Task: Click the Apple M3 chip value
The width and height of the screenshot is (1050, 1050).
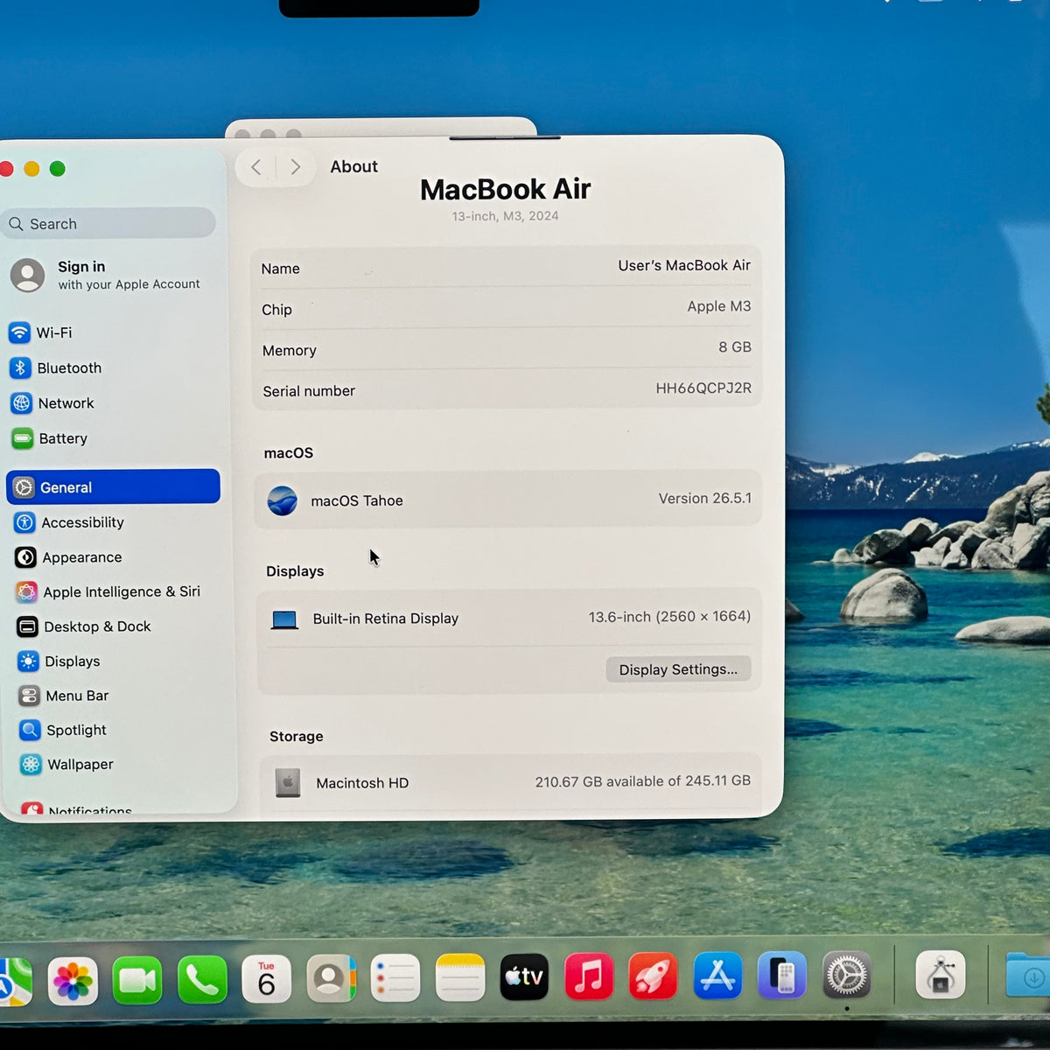Action: point(719,306)
